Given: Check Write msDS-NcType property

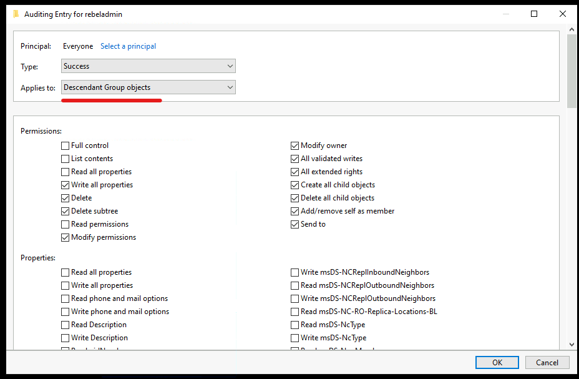Looking at the screenshot, I should tap(294, 338).
